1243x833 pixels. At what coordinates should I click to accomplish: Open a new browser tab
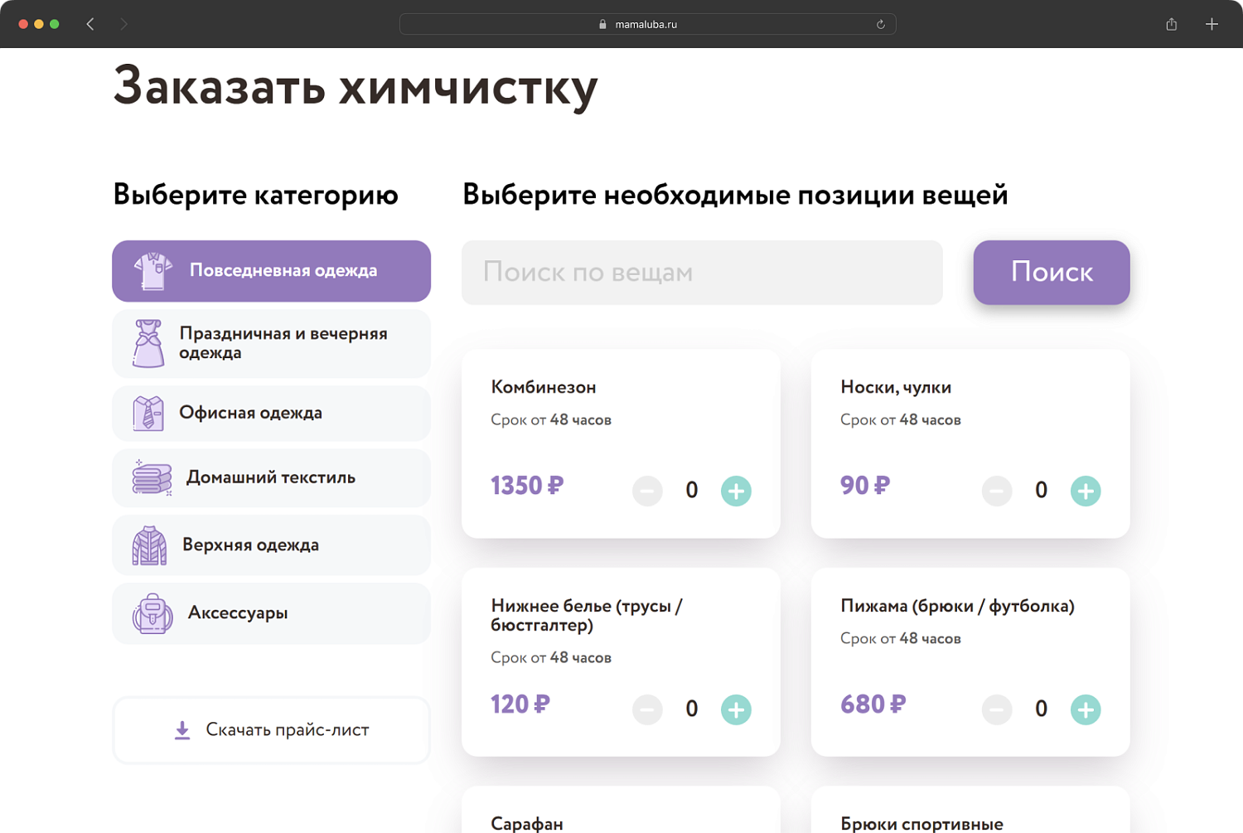click(1212, 24)
